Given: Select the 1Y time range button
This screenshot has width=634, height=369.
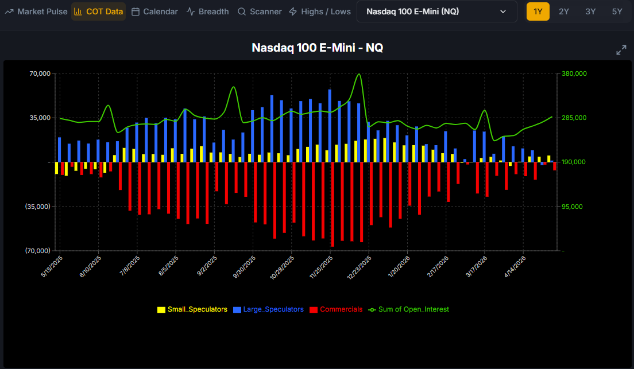Looking at the screenshot, I should 538,11.
